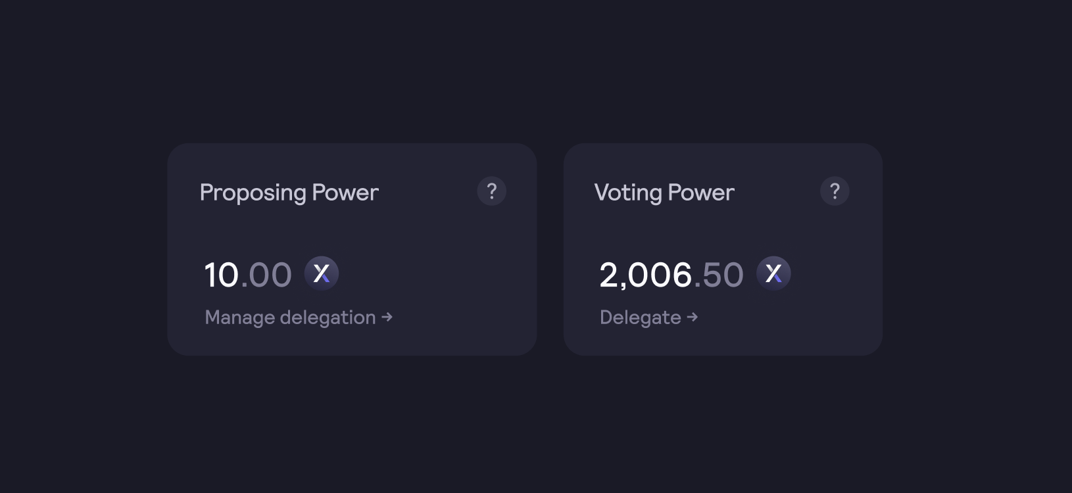Image resolution: width=1072 pixels, height=493 pixels.
Task: Click the greyed .50 decimal digits
Action: click(719, 275)
